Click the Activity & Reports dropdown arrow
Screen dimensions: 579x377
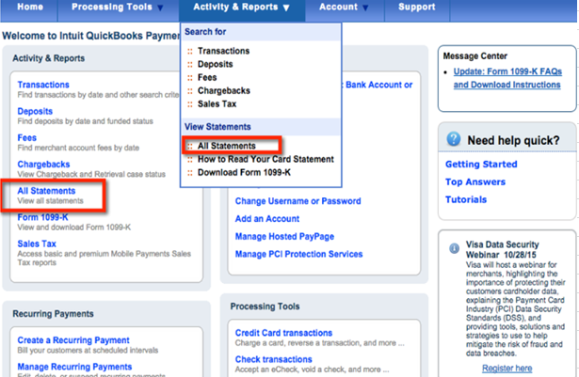coord(286,8)
